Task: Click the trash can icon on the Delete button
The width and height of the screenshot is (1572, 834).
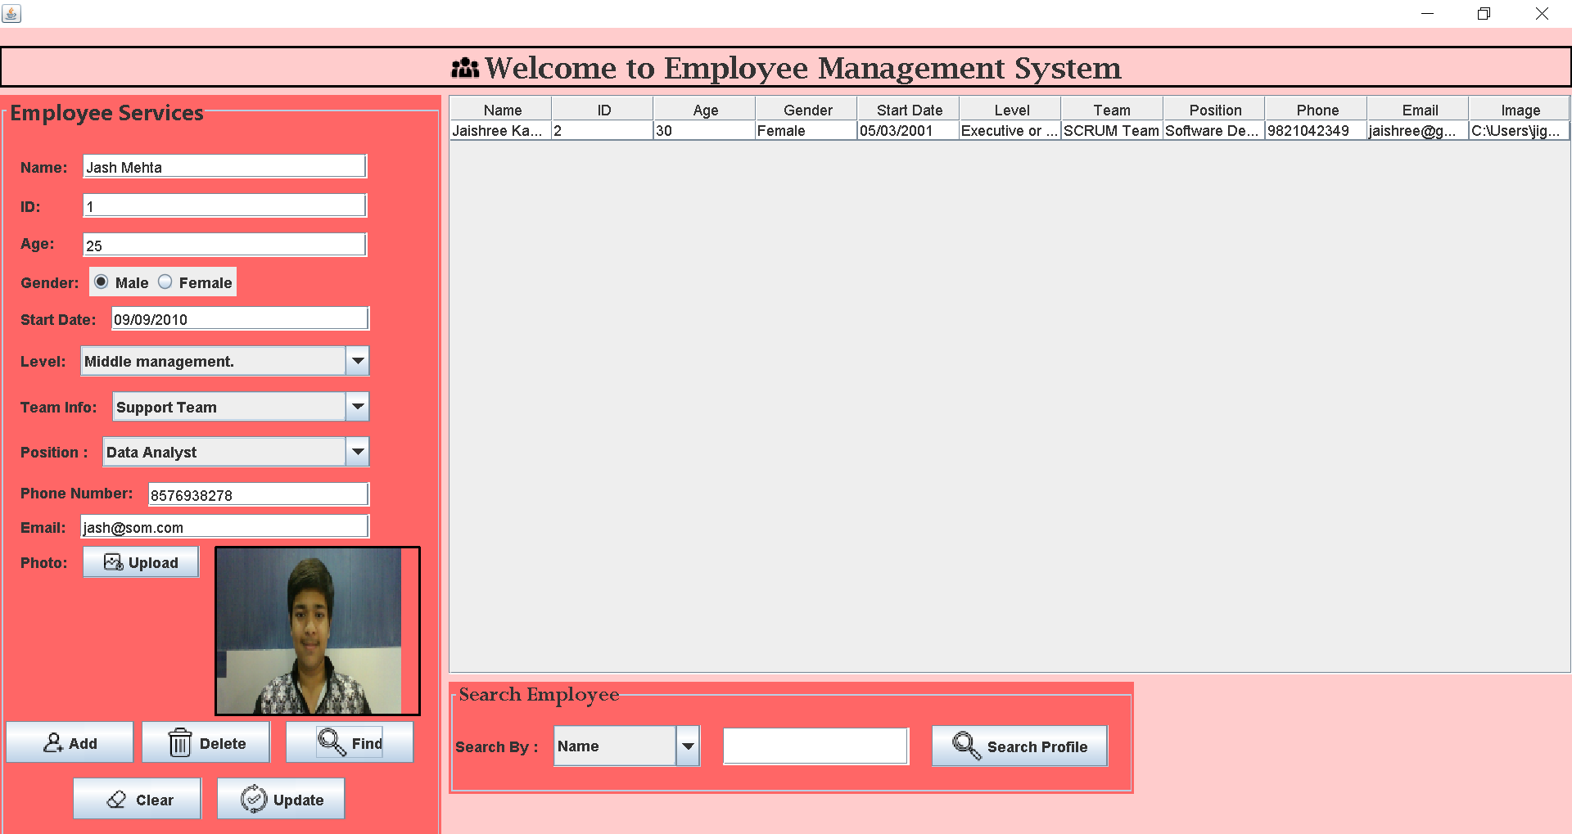Action: [x=180, y=742]
